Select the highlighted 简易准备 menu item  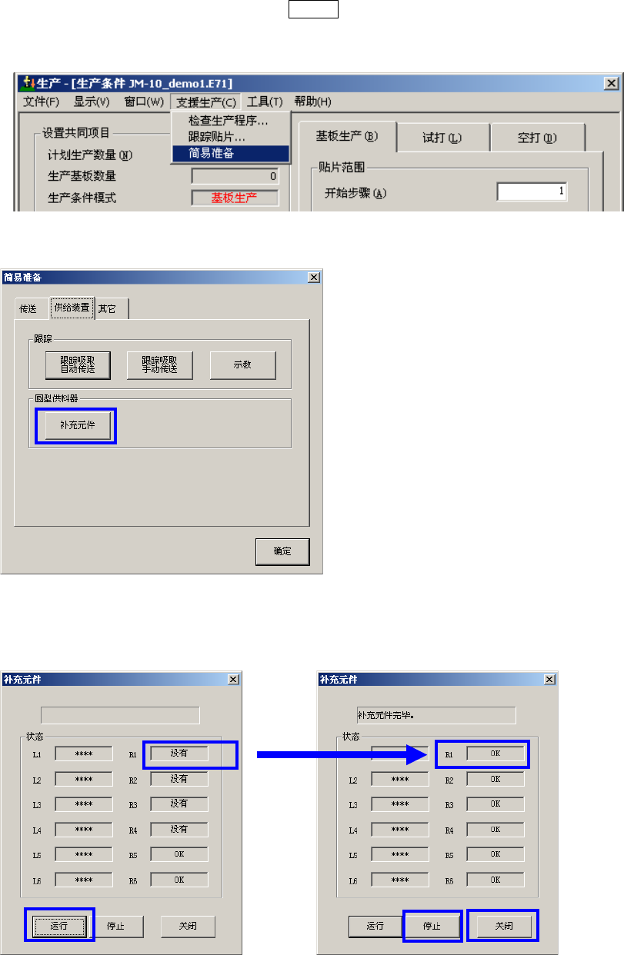tap(231, 153)
